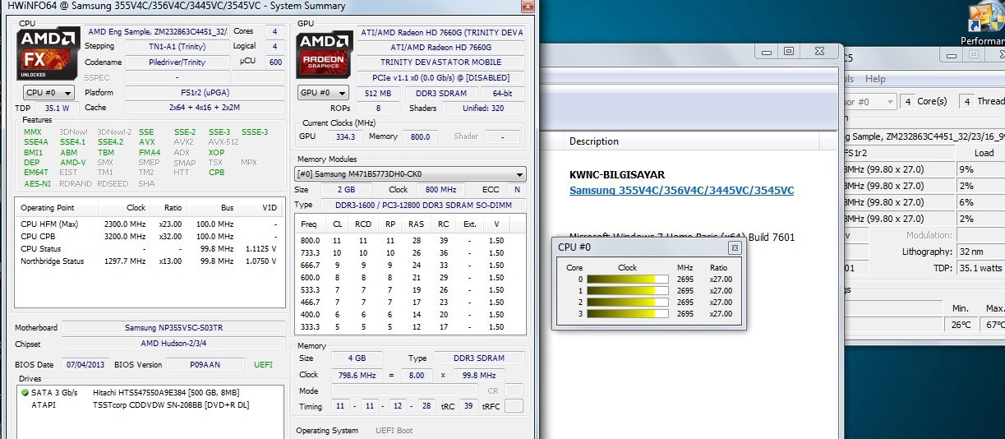1005x439 pixels.
Task: Click the Shaders value Unified: 320
Action: pos(484,108)
